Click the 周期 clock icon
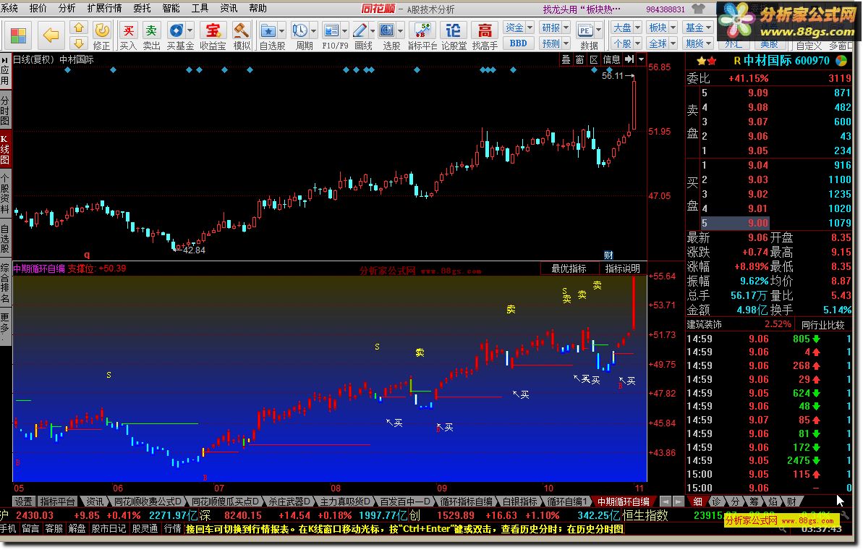The height and width of the screenshot is (550, 863). (300, 30)
